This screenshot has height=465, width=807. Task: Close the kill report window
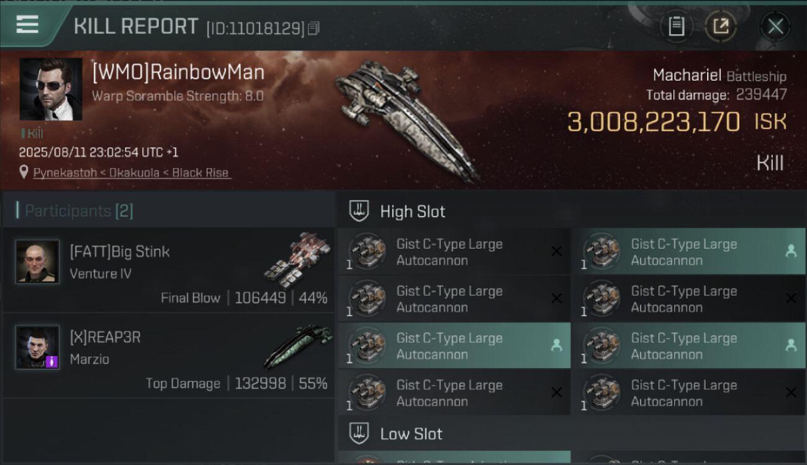775,26
